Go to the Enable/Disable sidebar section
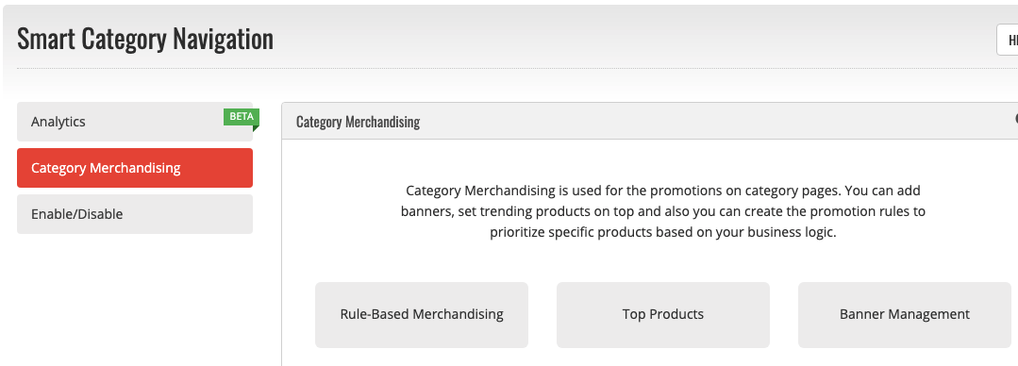Image resolution: width=1018 pixels, height=366 pixels. pos(135,214)
